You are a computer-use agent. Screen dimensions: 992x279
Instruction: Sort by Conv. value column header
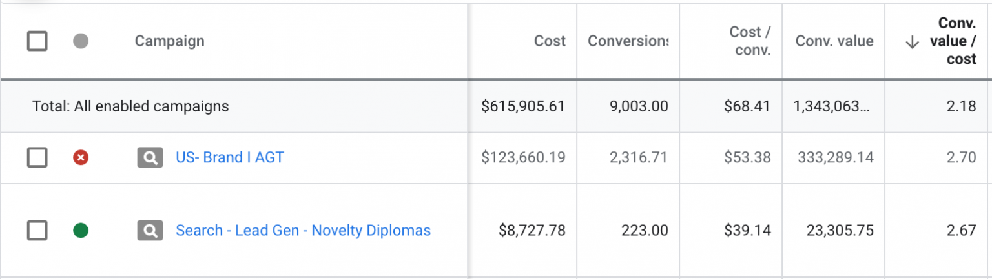(x=834, y=41)
